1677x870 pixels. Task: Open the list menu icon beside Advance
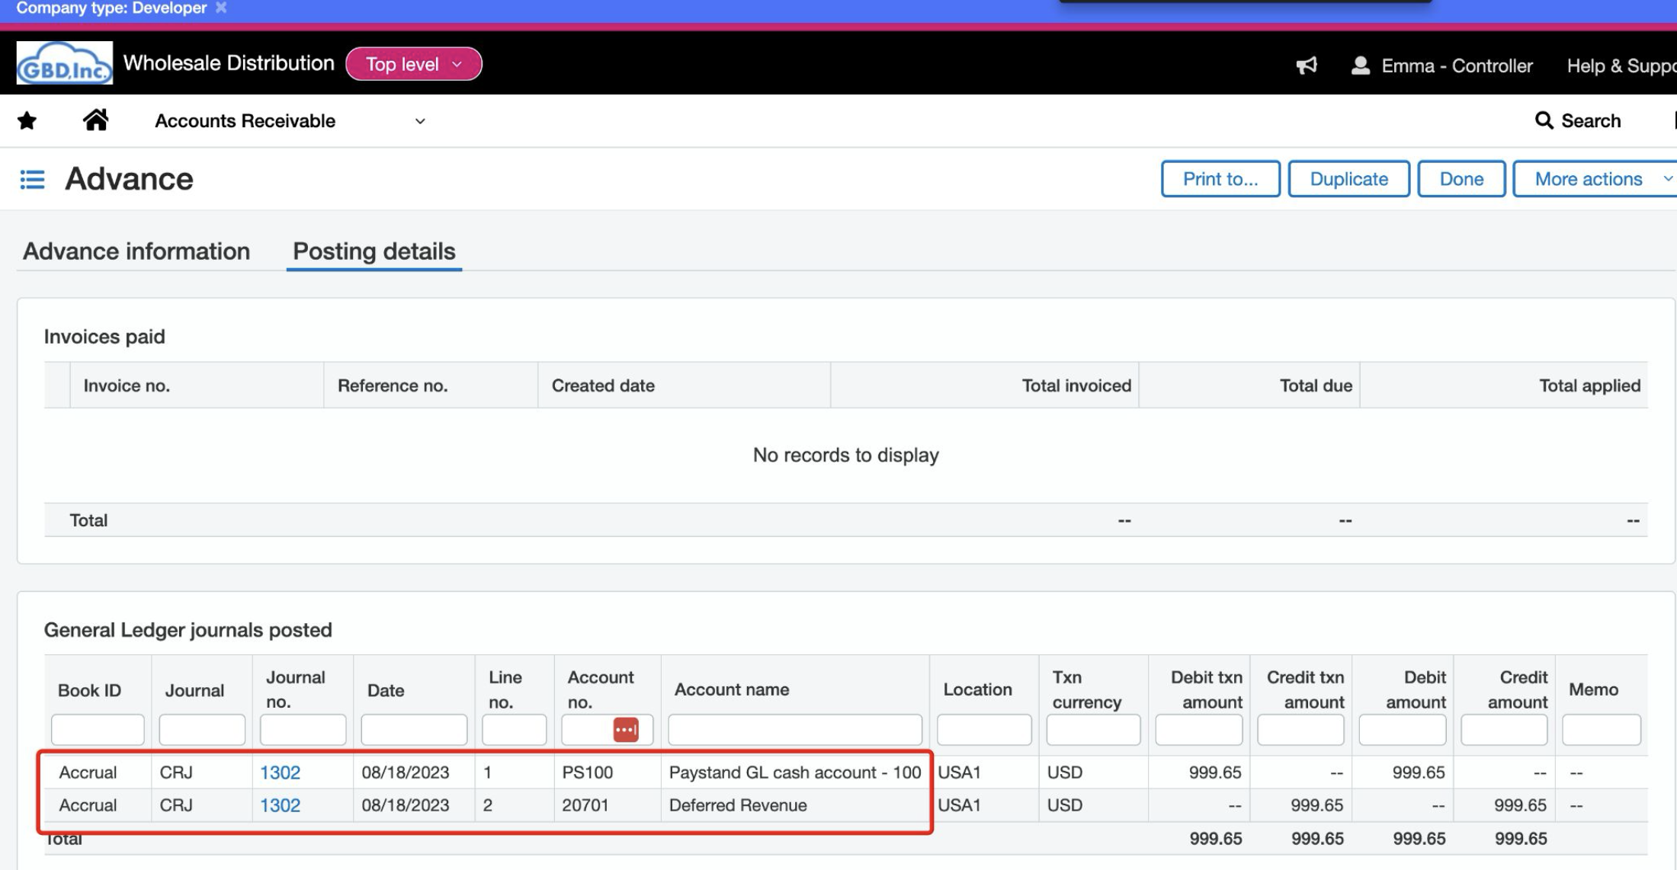(32, 179)
